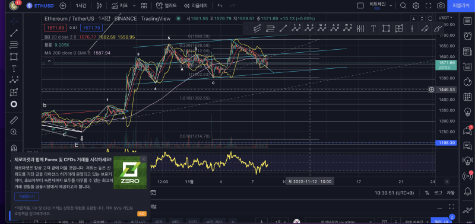Screen dimensions: 475x224
Task: Expand the indicator templates dropdown arrow
Action: coord(134,5)
